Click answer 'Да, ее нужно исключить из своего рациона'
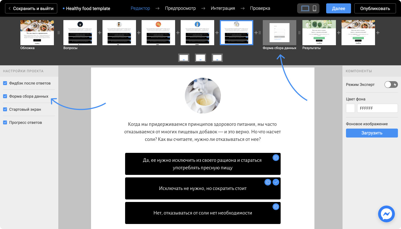 pyautogui.click(x=203, y=164)
